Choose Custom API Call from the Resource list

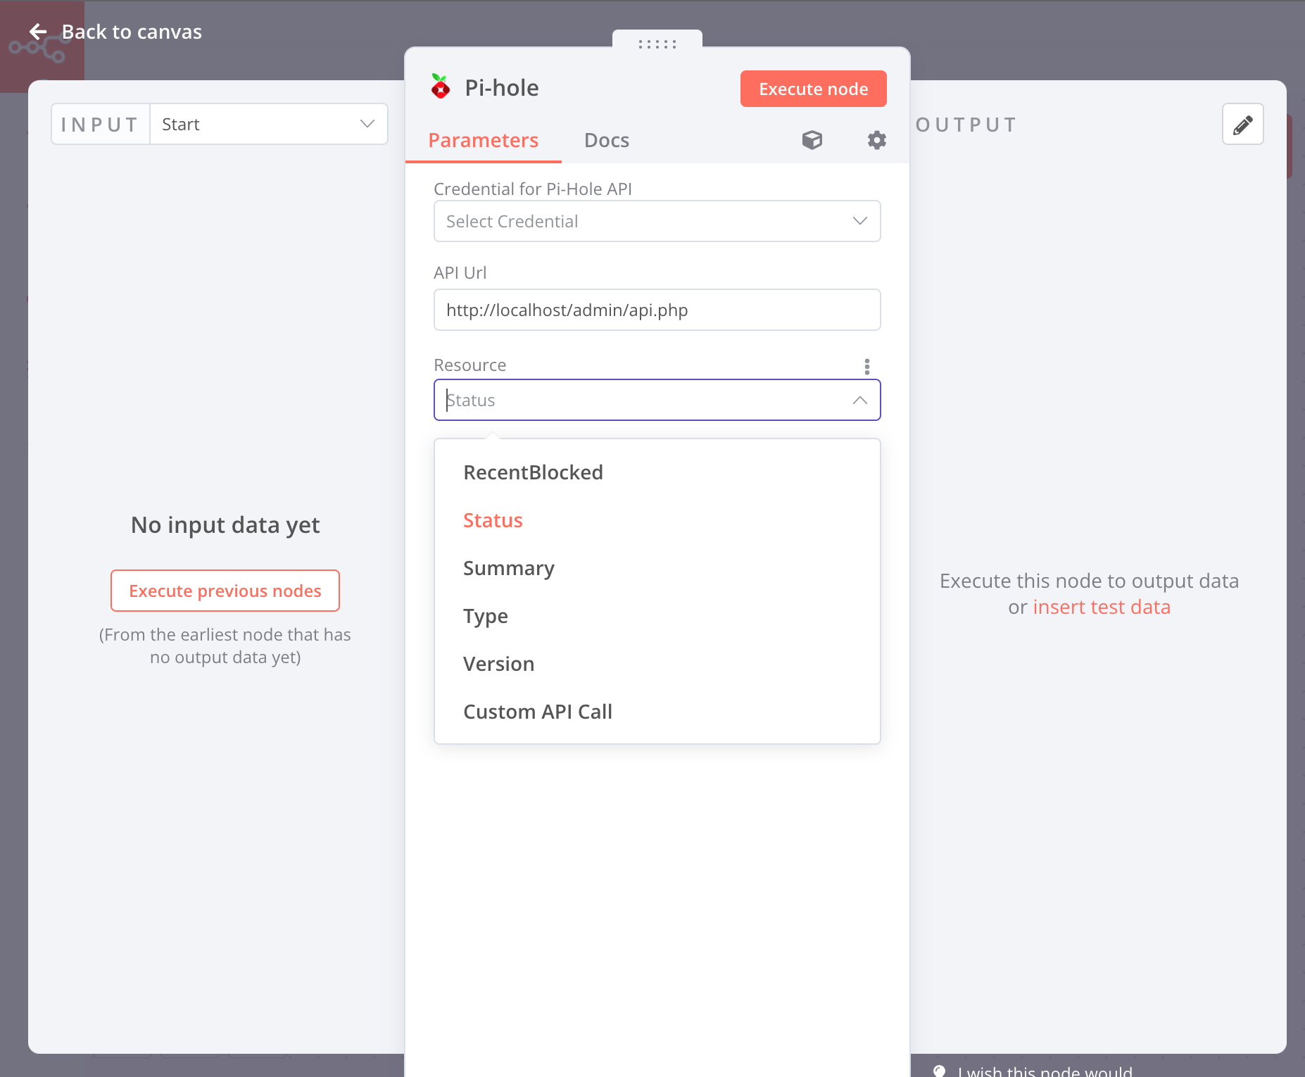[657, 712]
